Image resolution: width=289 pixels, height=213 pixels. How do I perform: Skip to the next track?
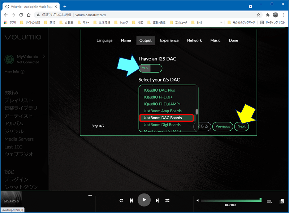pos(157,200)
